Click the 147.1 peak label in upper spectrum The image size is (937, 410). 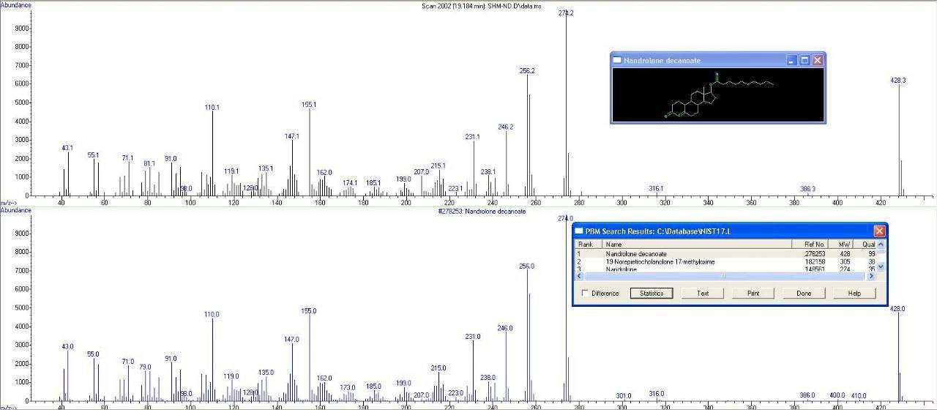[292, 136]
